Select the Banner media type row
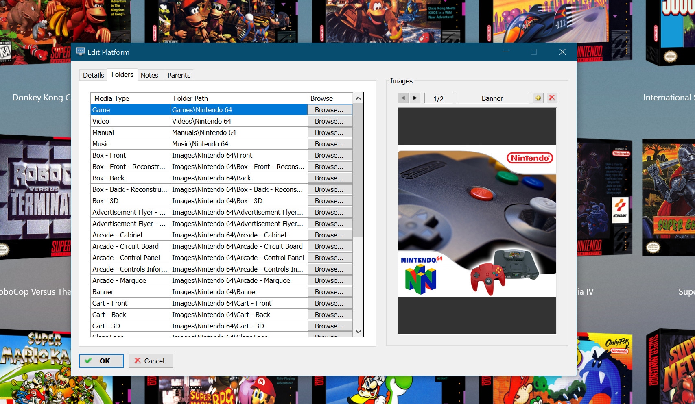Viewport: 695px width, 404px height. pos(130,292)
